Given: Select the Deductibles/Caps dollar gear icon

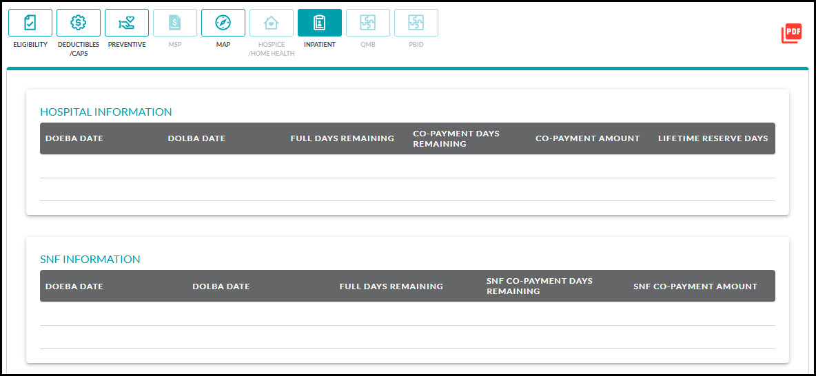Looking at the screenshot, I should click(x=79, y=23).
